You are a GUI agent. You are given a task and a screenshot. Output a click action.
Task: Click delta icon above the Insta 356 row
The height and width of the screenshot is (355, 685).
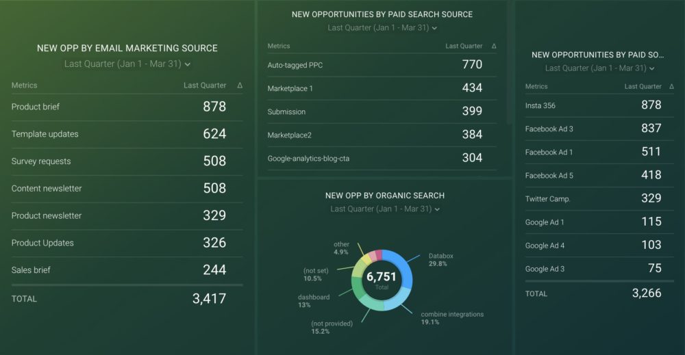click(672, 87)
